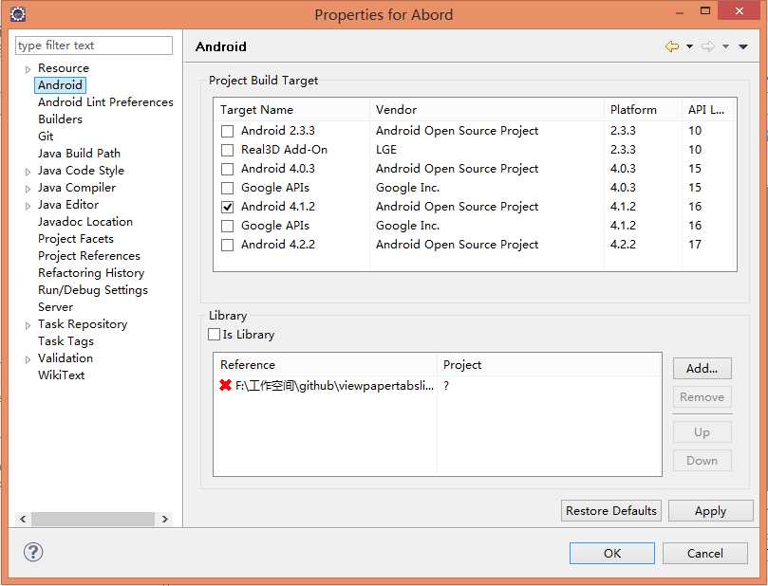This screenshot has height=586, width=768.
Task: Select Android in the properties tree
Action: pos(60,85)
